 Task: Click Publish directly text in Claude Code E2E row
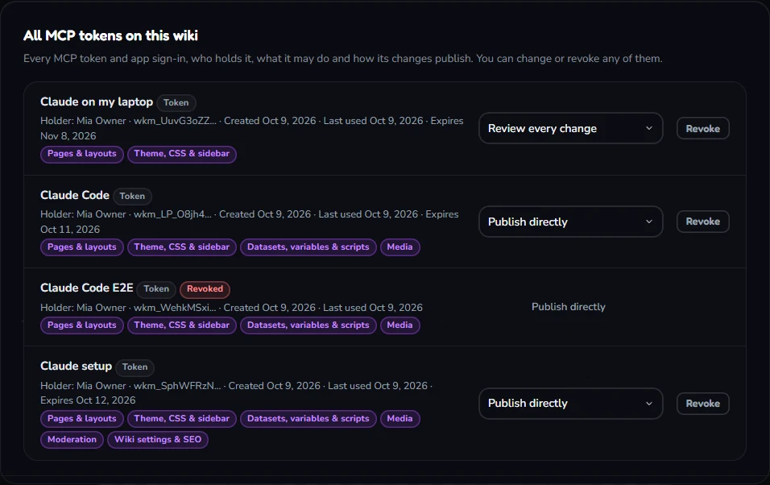point(568,307)
